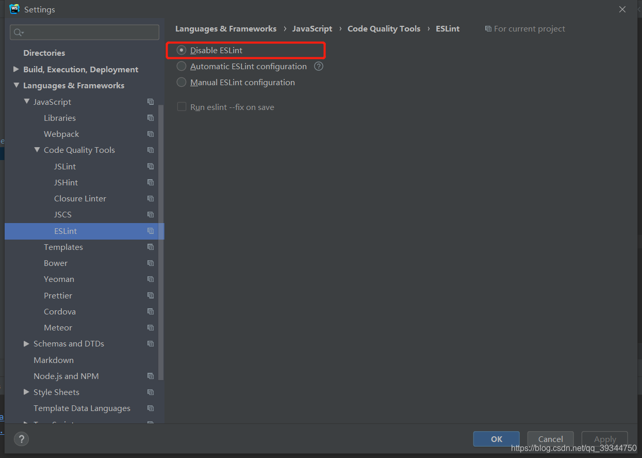This screenshot has width=642, height=458.
Task: Click the help question mark at bottom left
Action: (x=21, y=439)
